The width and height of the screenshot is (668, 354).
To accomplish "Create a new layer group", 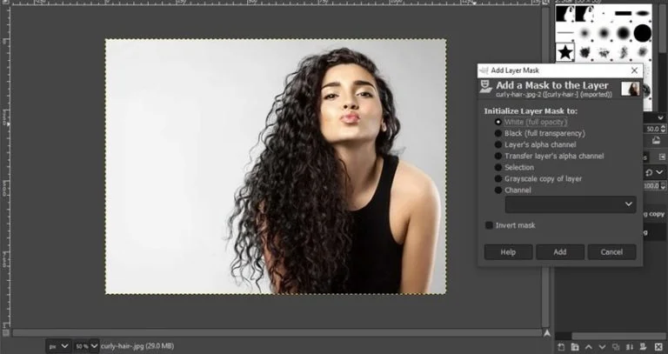I will point(575,347).
